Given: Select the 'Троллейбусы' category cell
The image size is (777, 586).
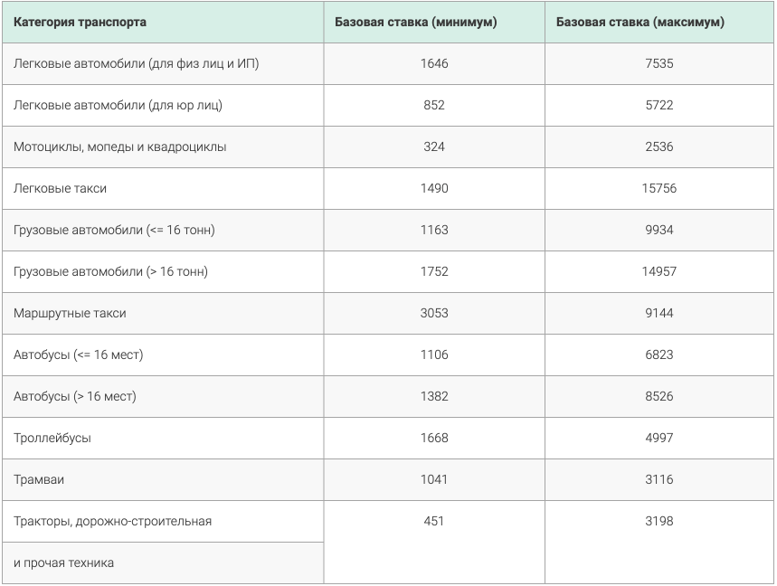Looking at the screenshot, I should click(x=163, y=438).
